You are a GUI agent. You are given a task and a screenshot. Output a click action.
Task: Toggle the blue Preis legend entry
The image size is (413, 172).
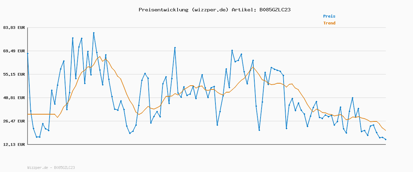click(329, 16)
